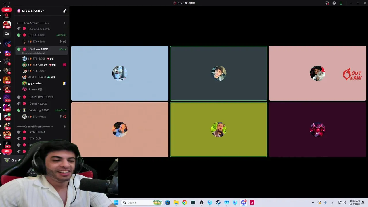Open server icon with 456 badge
368x207 pixels.
[x=7, y=80]
